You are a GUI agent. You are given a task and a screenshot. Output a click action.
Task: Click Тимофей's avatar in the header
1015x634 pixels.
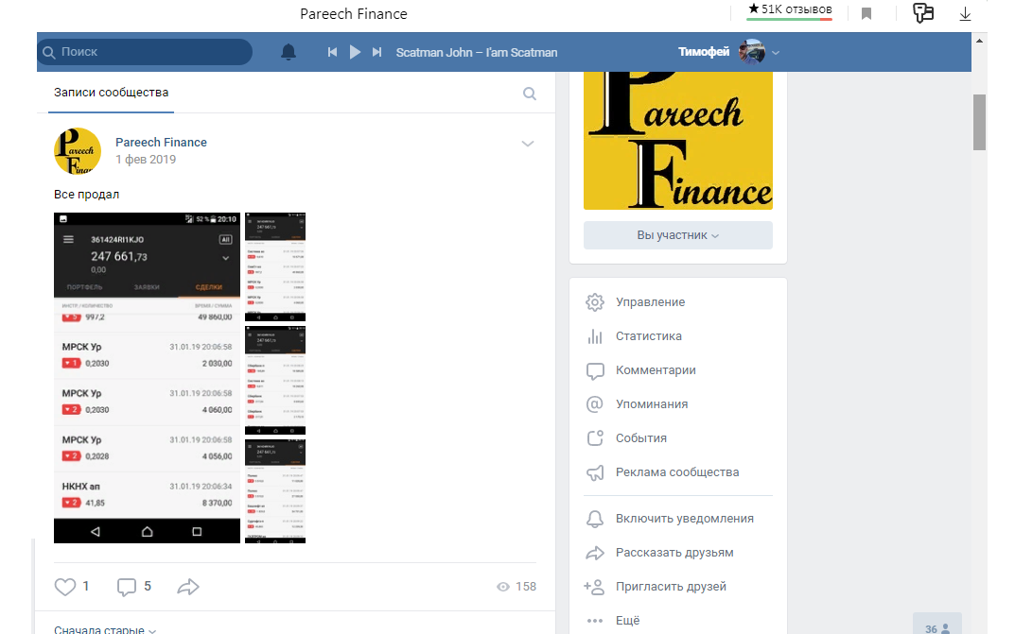point(752,52)
